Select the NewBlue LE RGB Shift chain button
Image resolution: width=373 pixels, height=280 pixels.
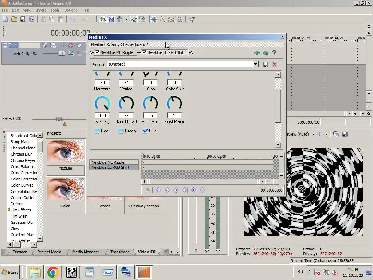(x=166, y=52)
